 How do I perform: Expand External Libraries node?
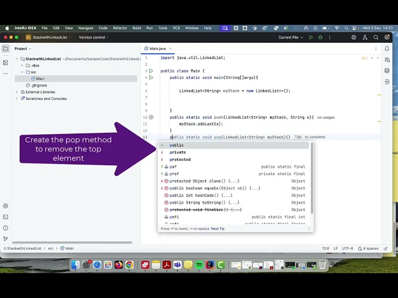coord(17,92)
